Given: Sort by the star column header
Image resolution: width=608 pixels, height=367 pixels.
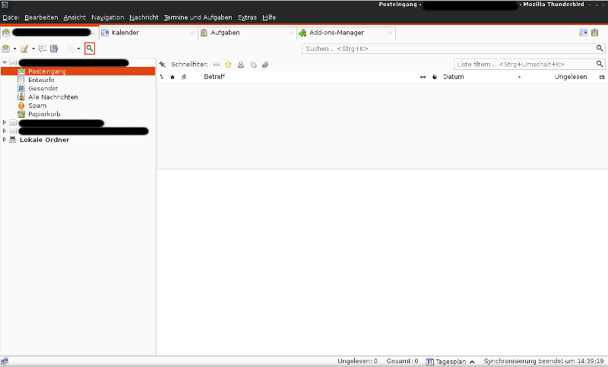Looking at the screenshot, I should pos(173,77).
